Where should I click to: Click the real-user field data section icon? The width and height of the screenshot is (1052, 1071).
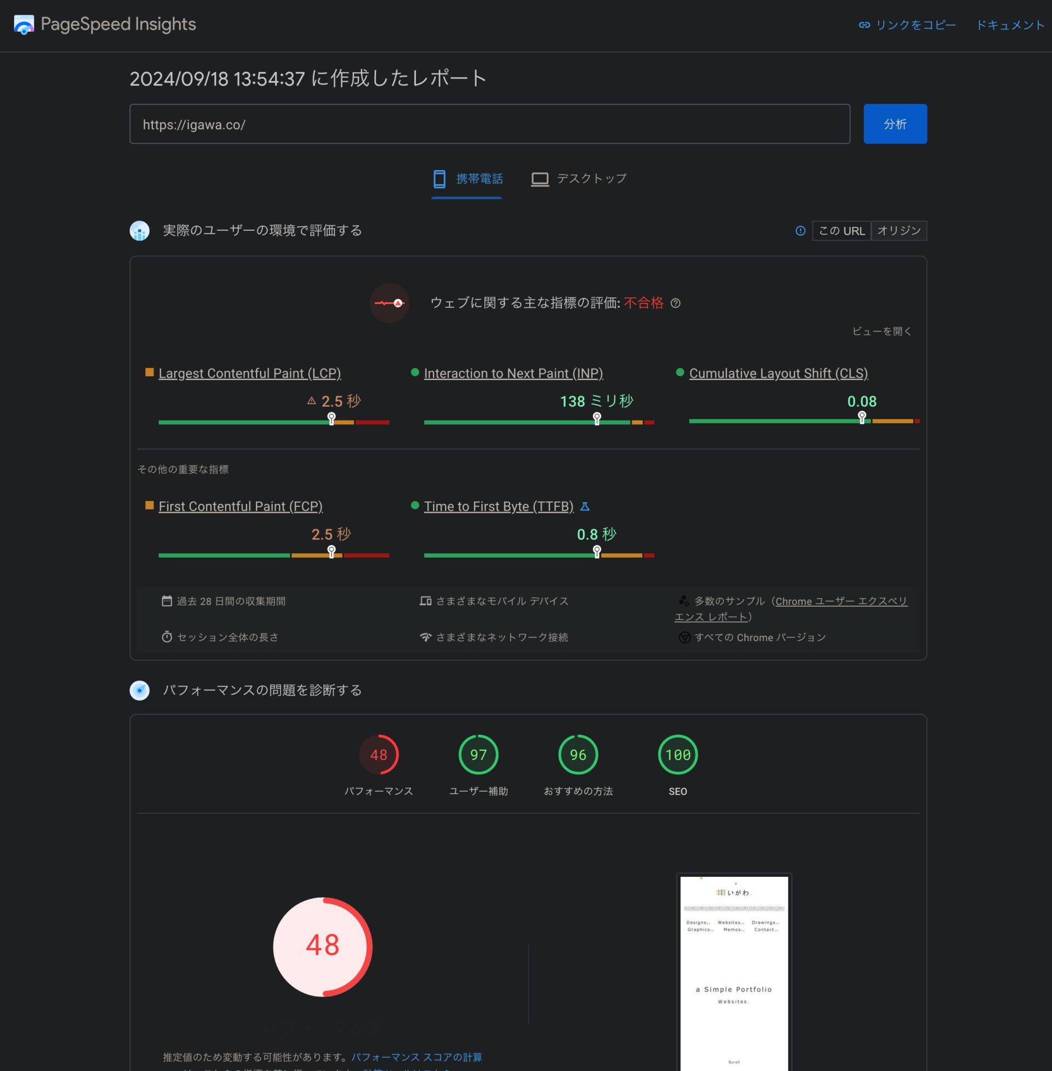139,230
